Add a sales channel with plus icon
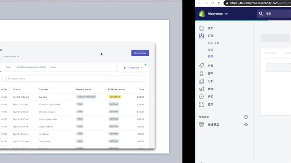The image size is (291, 163). (246, 117)
